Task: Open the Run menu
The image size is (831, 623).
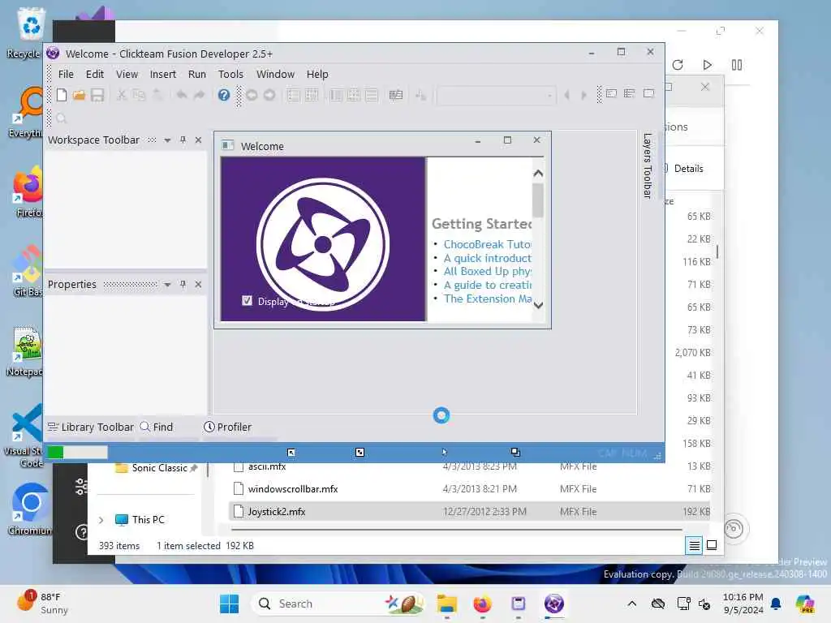Action: [196, 74]
